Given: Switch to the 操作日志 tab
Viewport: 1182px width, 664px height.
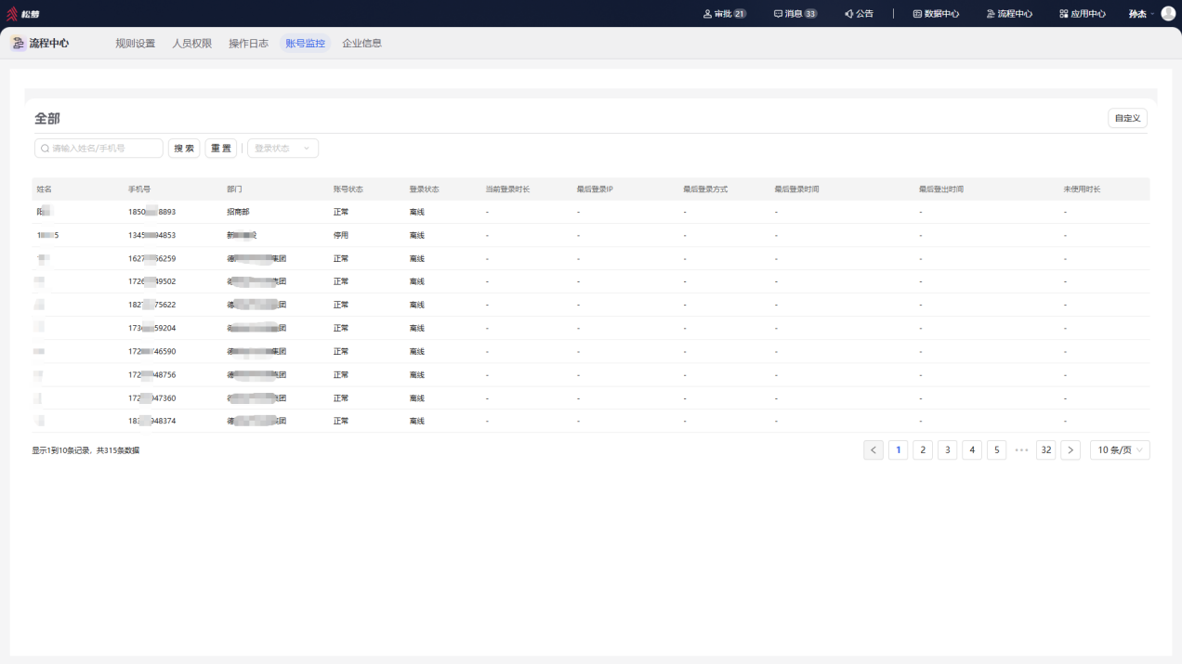Looking at the screenshot, I should tap(249, 44).
